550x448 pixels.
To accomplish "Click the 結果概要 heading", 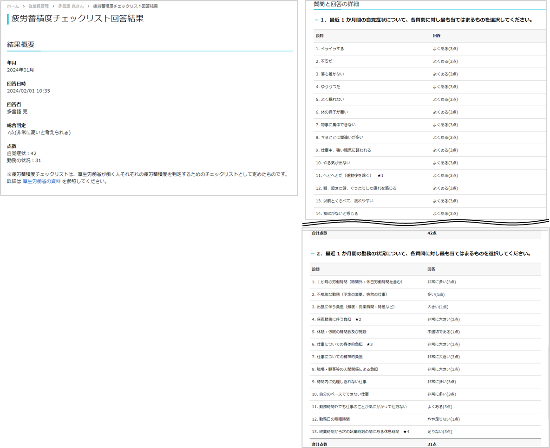I will click(x=21, y=45).
